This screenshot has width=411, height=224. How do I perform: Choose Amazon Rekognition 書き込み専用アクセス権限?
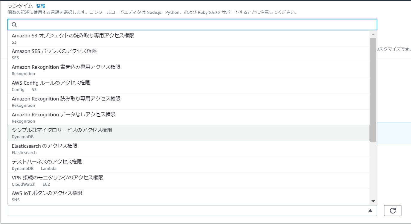(189, 70)
